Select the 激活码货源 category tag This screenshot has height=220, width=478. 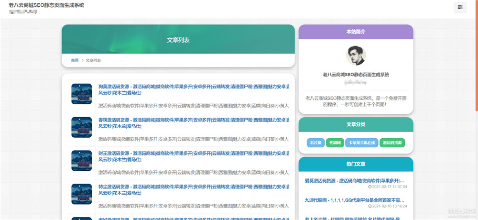coord(392,143)
